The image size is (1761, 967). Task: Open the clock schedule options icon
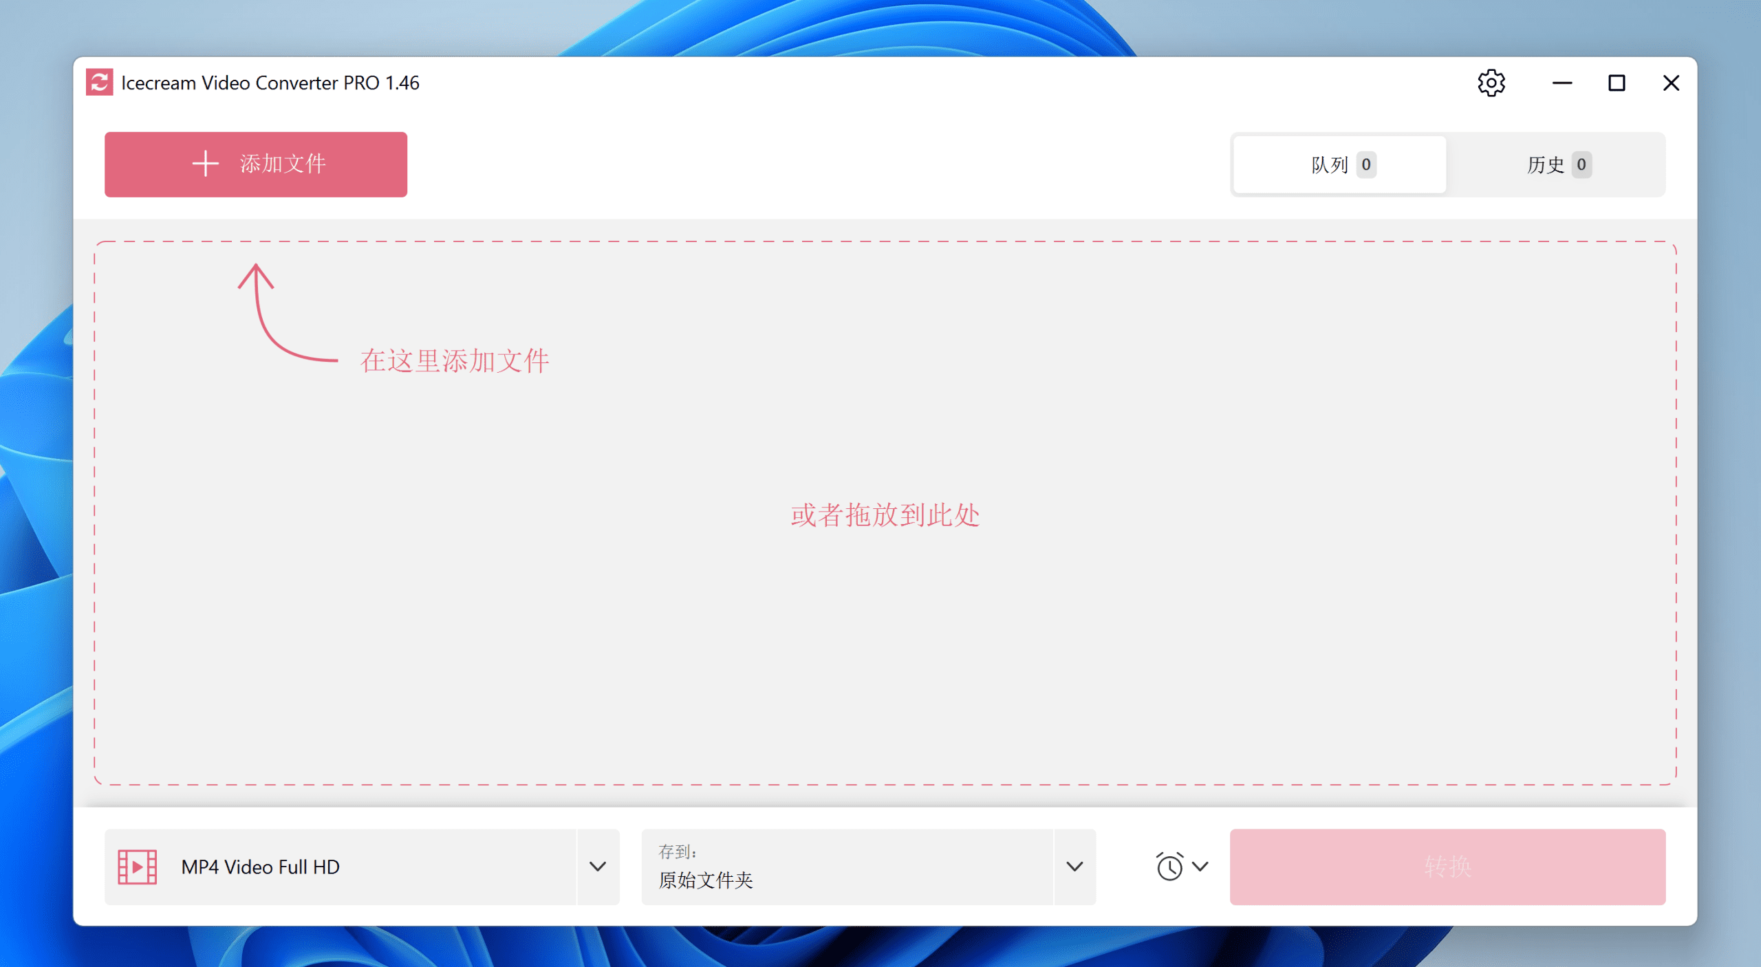(x=1169, y=867)
